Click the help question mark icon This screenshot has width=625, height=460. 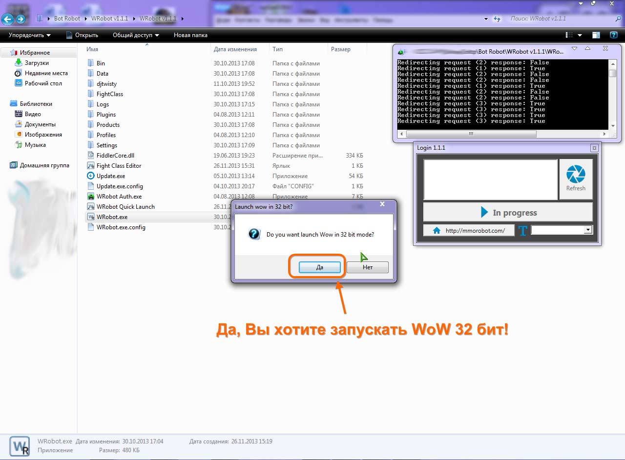click(614, 35)
